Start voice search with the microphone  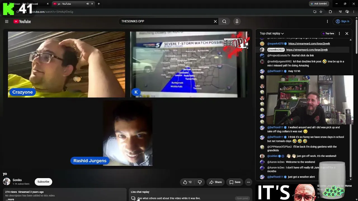pyautogui.click(x=237, y=21)
